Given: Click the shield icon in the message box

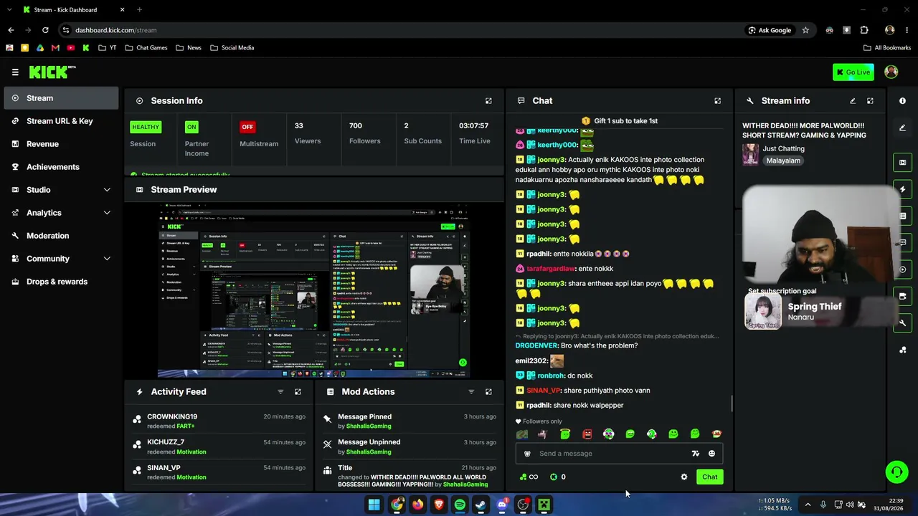Looking at the screenshot, I should [527, 454].
